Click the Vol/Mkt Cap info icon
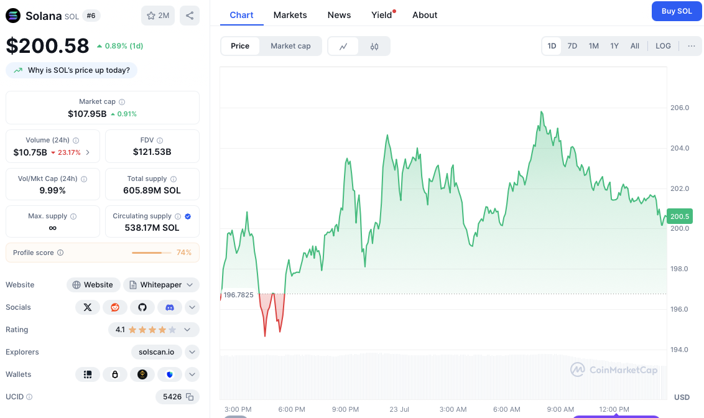Viewport: 704px width, 418px height. point(84,179)
